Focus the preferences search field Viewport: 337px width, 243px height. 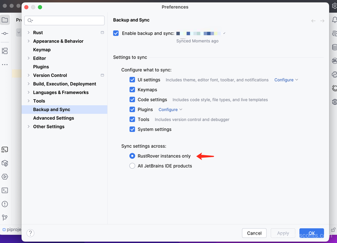click(64, 20)
